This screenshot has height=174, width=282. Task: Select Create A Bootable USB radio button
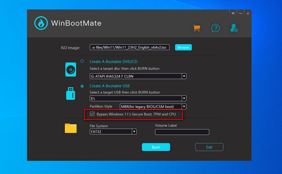pos(82,86)
